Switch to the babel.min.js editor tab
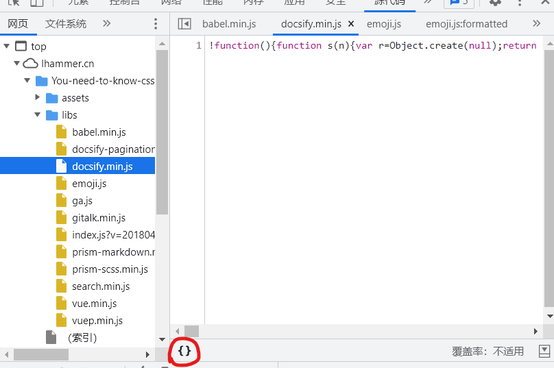The width and height of the screenshot is (554, 368). 229,24
